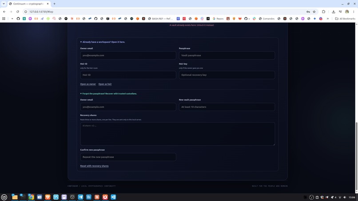Focus the first Owner email field
The image size is (358, 201).
pyautogui.click(x=128, y=55)
